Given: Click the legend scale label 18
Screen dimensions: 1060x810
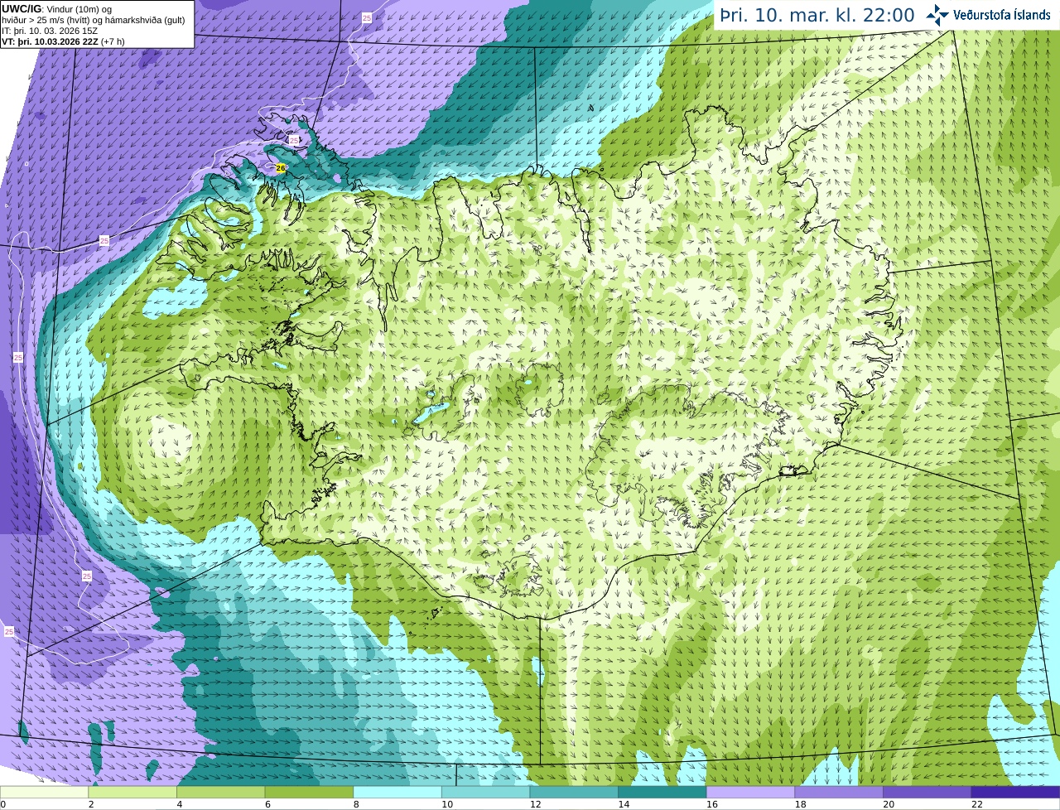Looking at the screenshot, I should (x=801, y=804).
